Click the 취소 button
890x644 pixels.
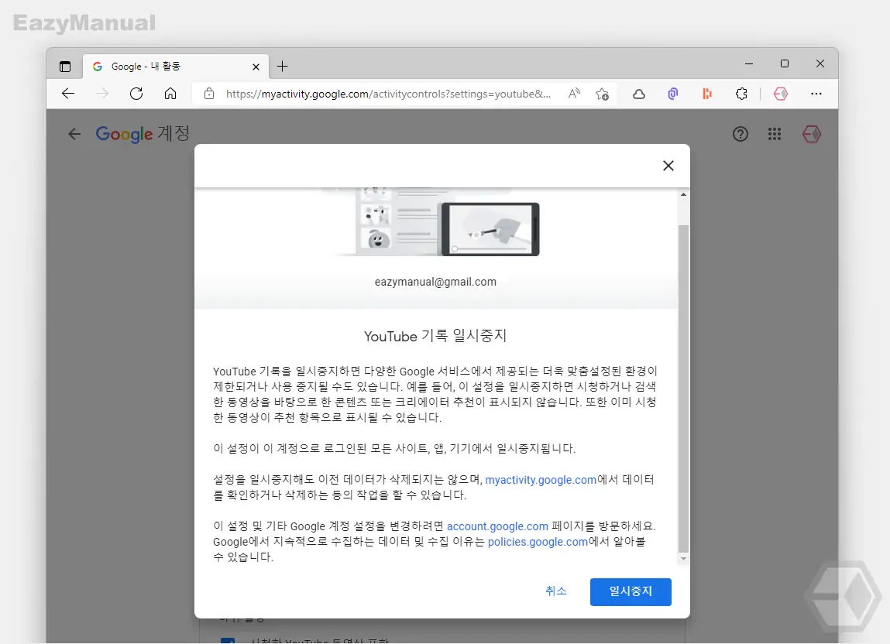(x=555, y=591)
